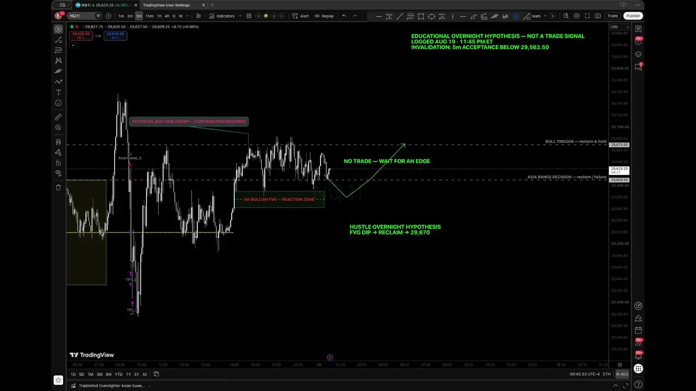This screenshot has width=696, height=391.
Task: Open the emoji icons tool in left toolbar
Action: [x=58, y=103]
